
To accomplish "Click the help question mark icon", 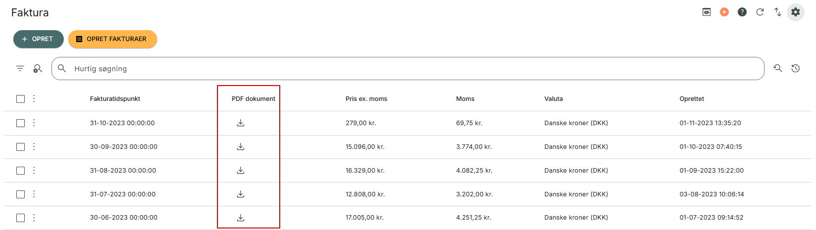I will click(742, 12).
